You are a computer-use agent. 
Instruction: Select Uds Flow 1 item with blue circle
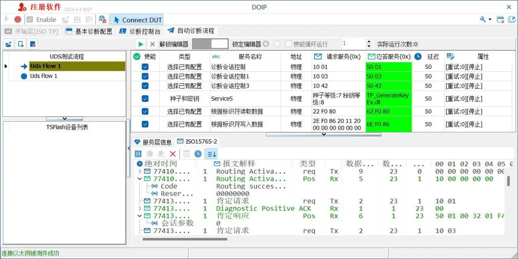click(x=44, y=76)
